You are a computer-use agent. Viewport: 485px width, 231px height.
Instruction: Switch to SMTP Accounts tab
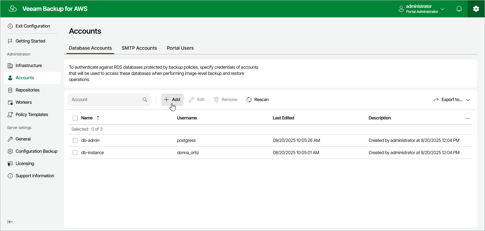(x=139, y=48)
